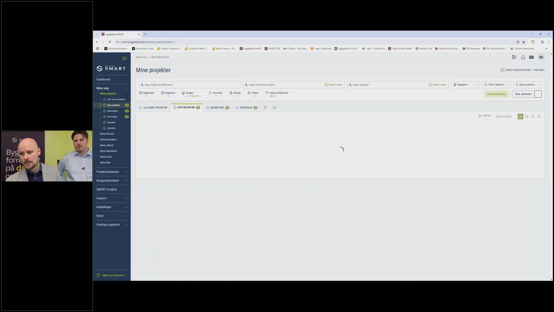
Task: Click the Byggefakta SMART logo
Action: [x=111, y=68]
